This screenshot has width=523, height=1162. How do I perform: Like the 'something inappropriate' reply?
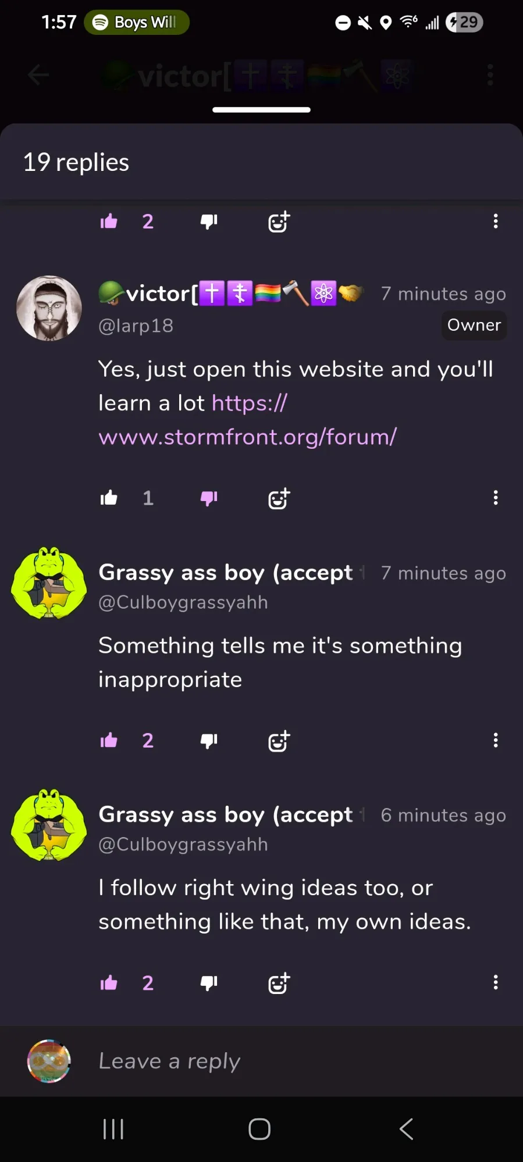(109, 741)
